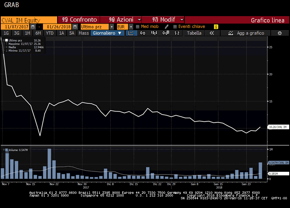Click the Minimo 11/17/17 legend row
The width and height of the screenshot is (290, 208).
(24, 51)
